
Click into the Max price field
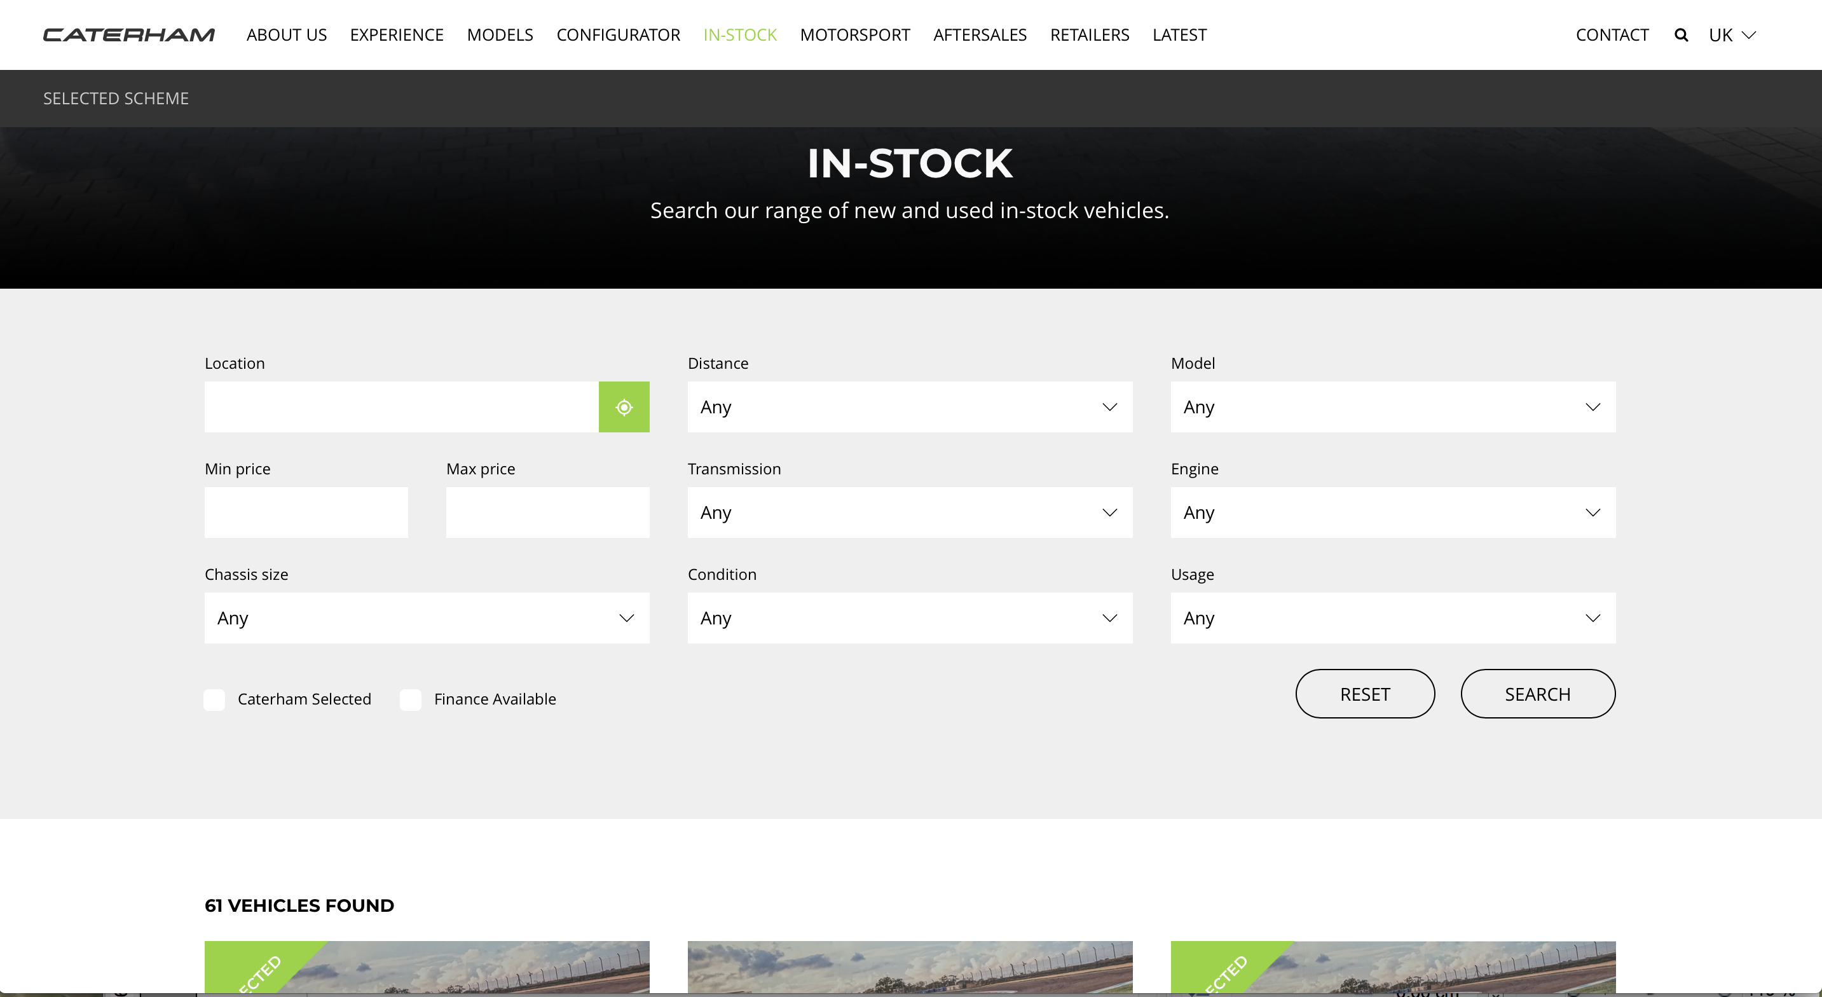pos(547,512)
